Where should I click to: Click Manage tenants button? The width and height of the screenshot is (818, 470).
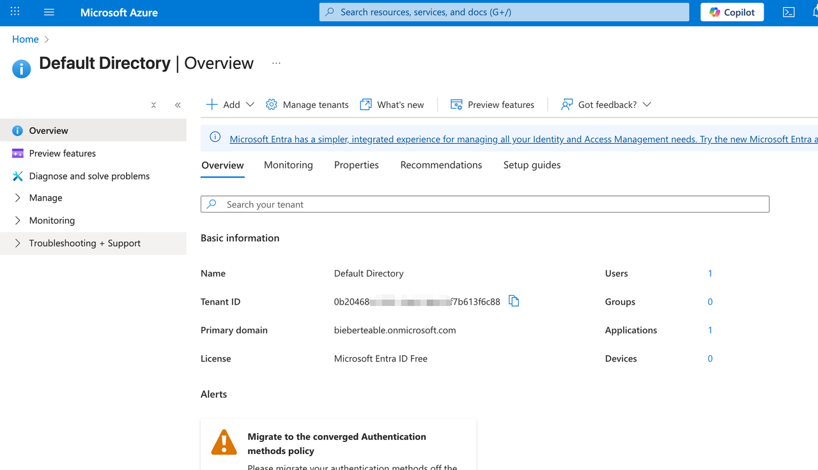(307, 105)
